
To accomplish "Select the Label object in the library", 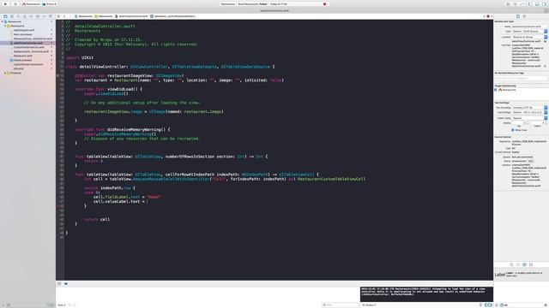I will [x=521, y=275].
